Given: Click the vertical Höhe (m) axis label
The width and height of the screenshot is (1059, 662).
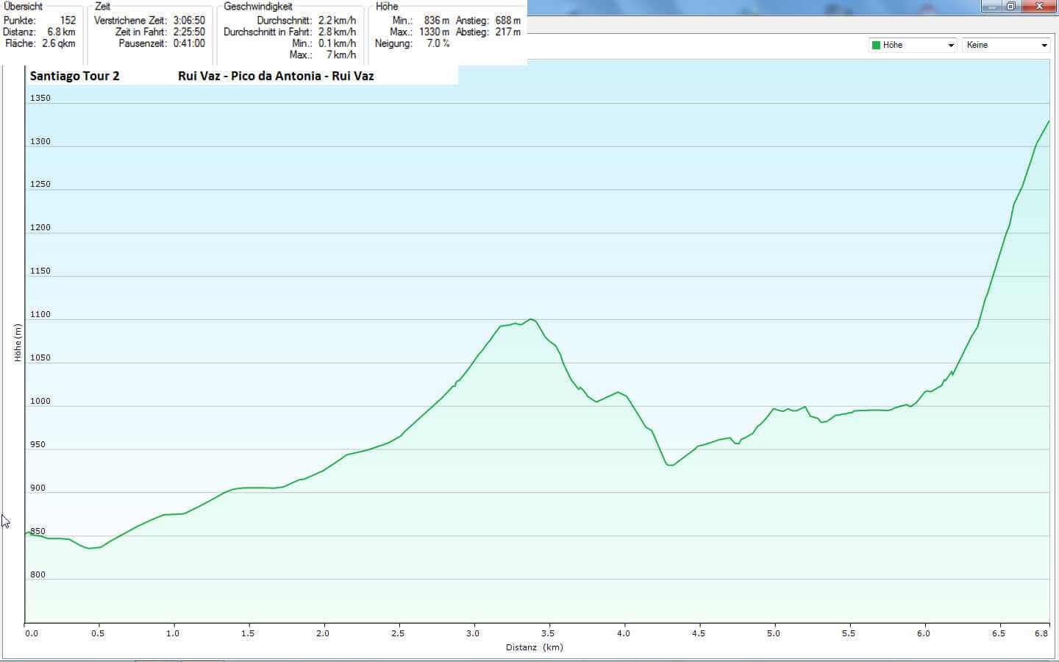Looking at the screenshot, I should pos(18,343).
